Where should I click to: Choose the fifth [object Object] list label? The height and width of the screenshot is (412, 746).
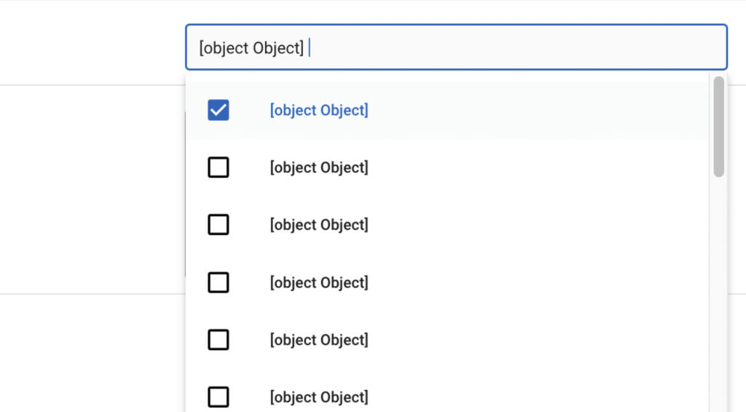tap(319, 340)
